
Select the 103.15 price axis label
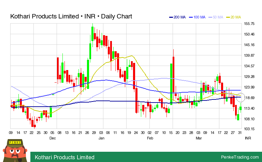[249, 129]
